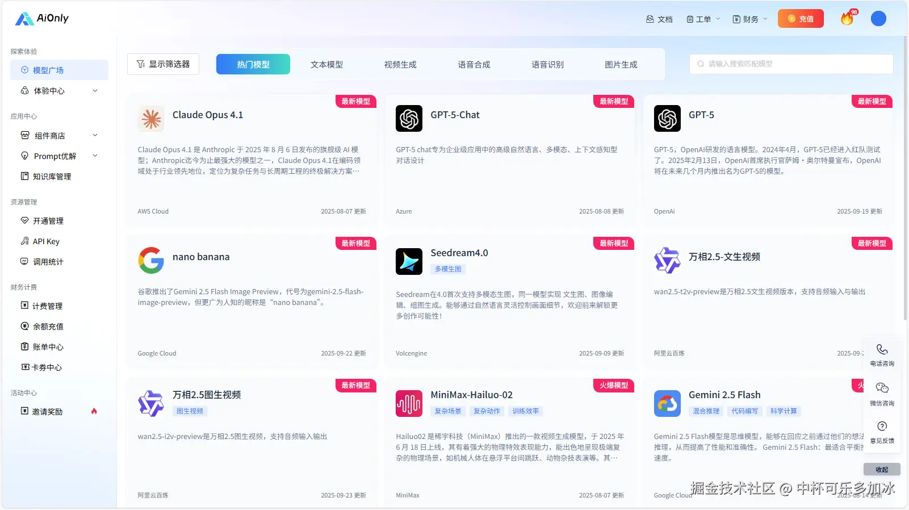The height and width of the screenshot is (510, 909).
Task: Open the 工单 dropdown in header
Action: point(703,19)
